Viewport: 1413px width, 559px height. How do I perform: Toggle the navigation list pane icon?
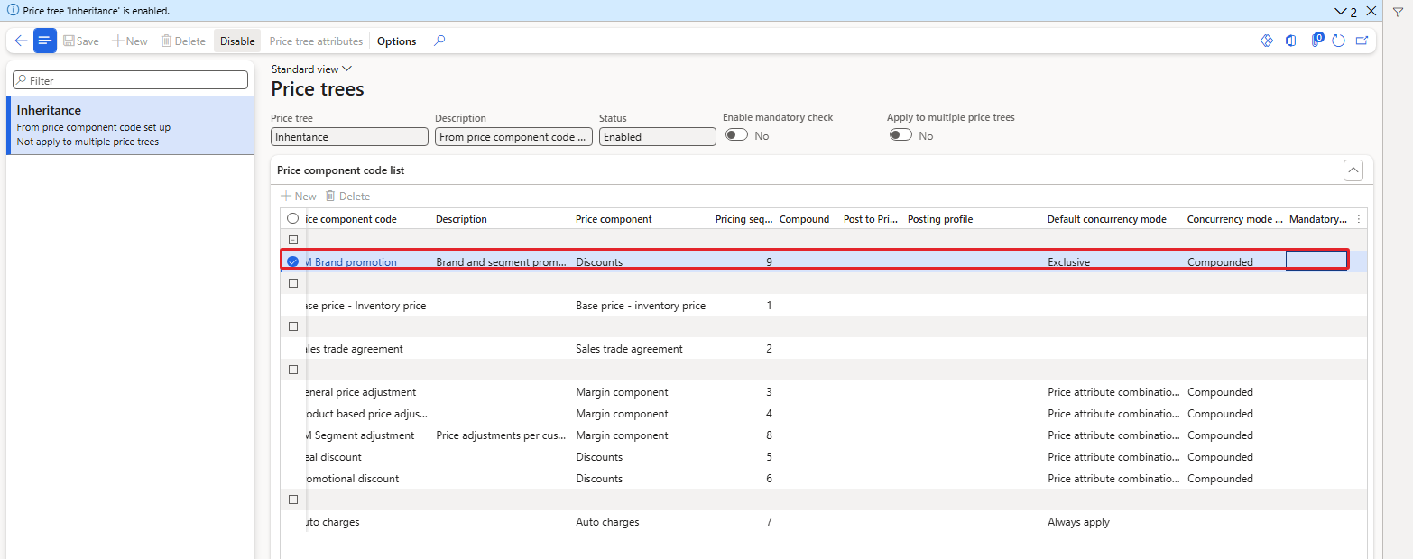tap(45, 41)
